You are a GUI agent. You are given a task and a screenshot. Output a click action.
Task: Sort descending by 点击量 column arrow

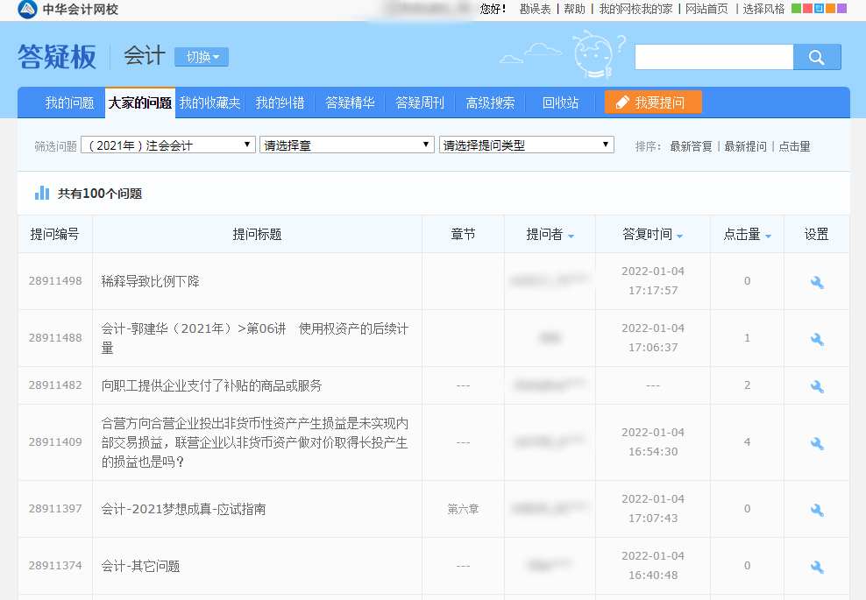tap(769, 236)
